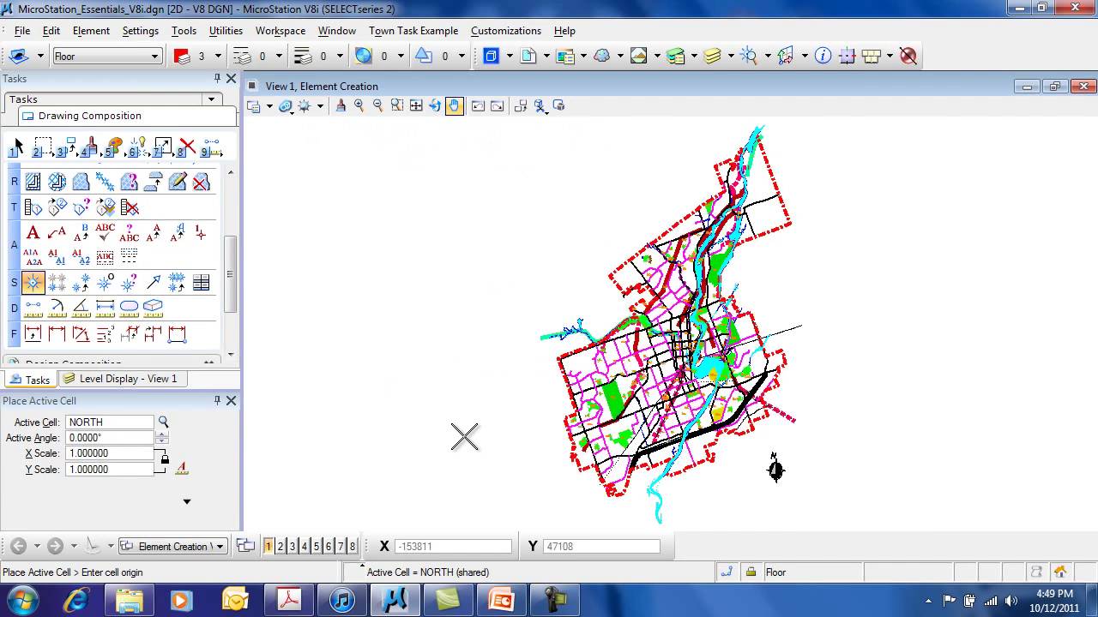Select the Measure Distance tool
Viewport: 1098px width, 617px height.
(33, 307)
